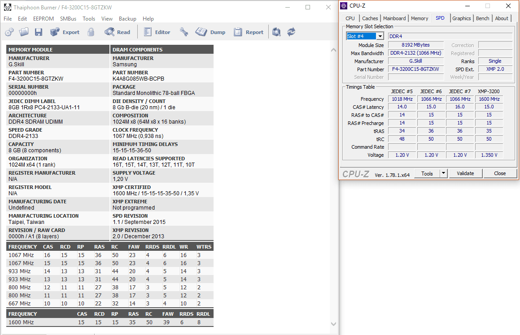This screenshot has height=335, width=520.
Task: Click the Export toolbar button
Action: tap(65, 32)
